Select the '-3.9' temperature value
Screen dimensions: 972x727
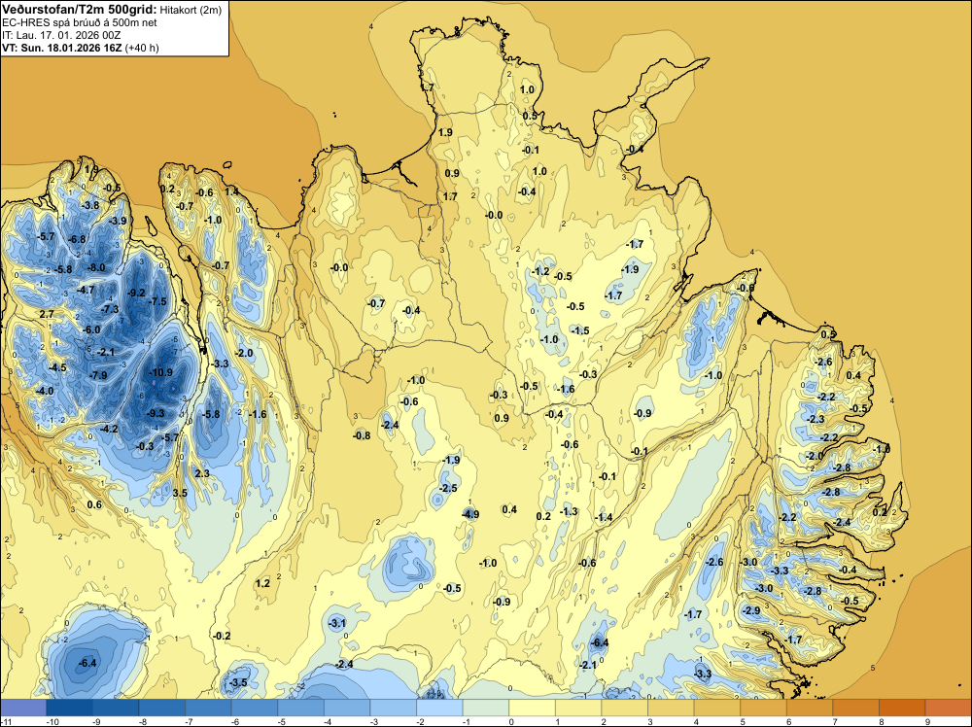118,221
